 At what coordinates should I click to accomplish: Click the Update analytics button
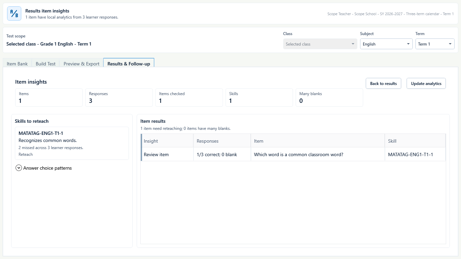pos(426,83)
